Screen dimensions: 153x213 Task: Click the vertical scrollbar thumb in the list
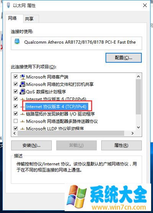coord(138,97)
